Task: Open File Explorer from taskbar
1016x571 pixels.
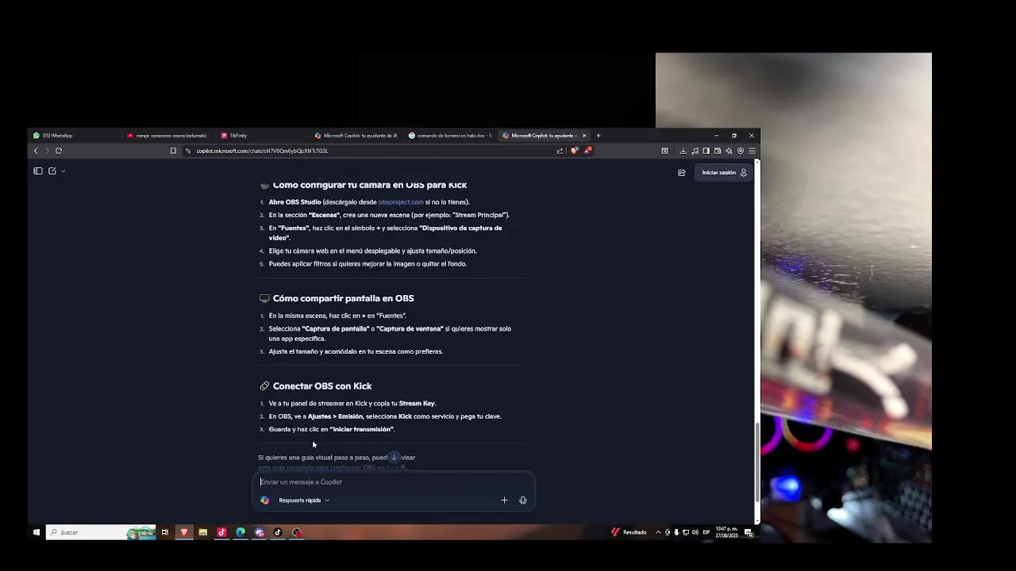Action: (203, 532)
